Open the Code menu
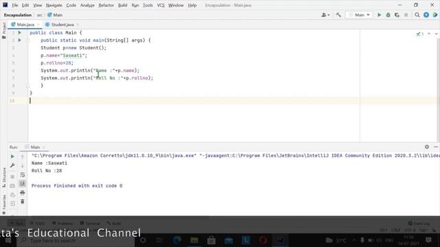The height and width of the screenshot is (247, 440). (x=71, y=5)
